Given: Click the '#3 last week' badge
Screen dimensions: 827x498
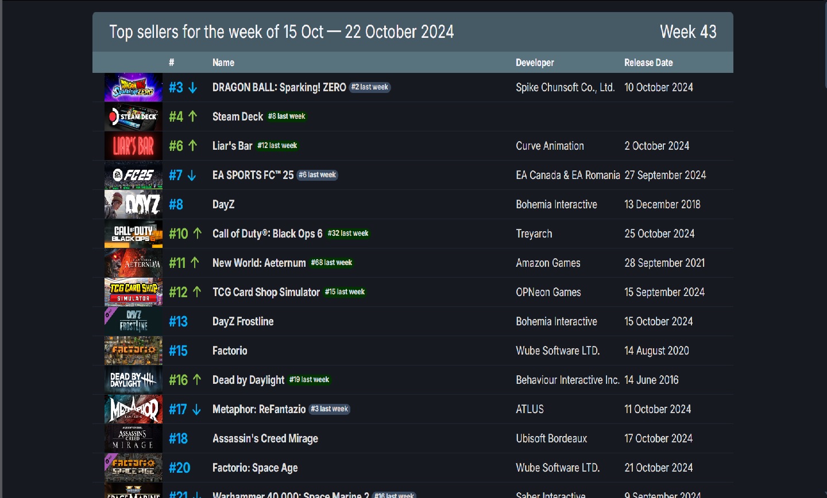Looking at the screenshot, I should (330, 409).
